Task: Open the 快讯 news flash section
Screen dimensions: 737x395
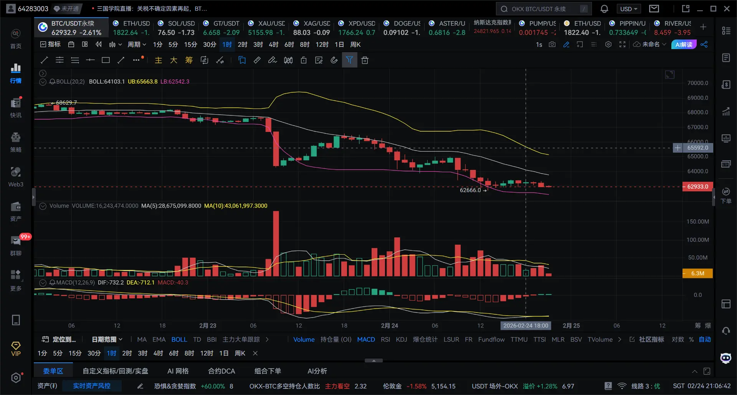Action: (x=16, y=108)
